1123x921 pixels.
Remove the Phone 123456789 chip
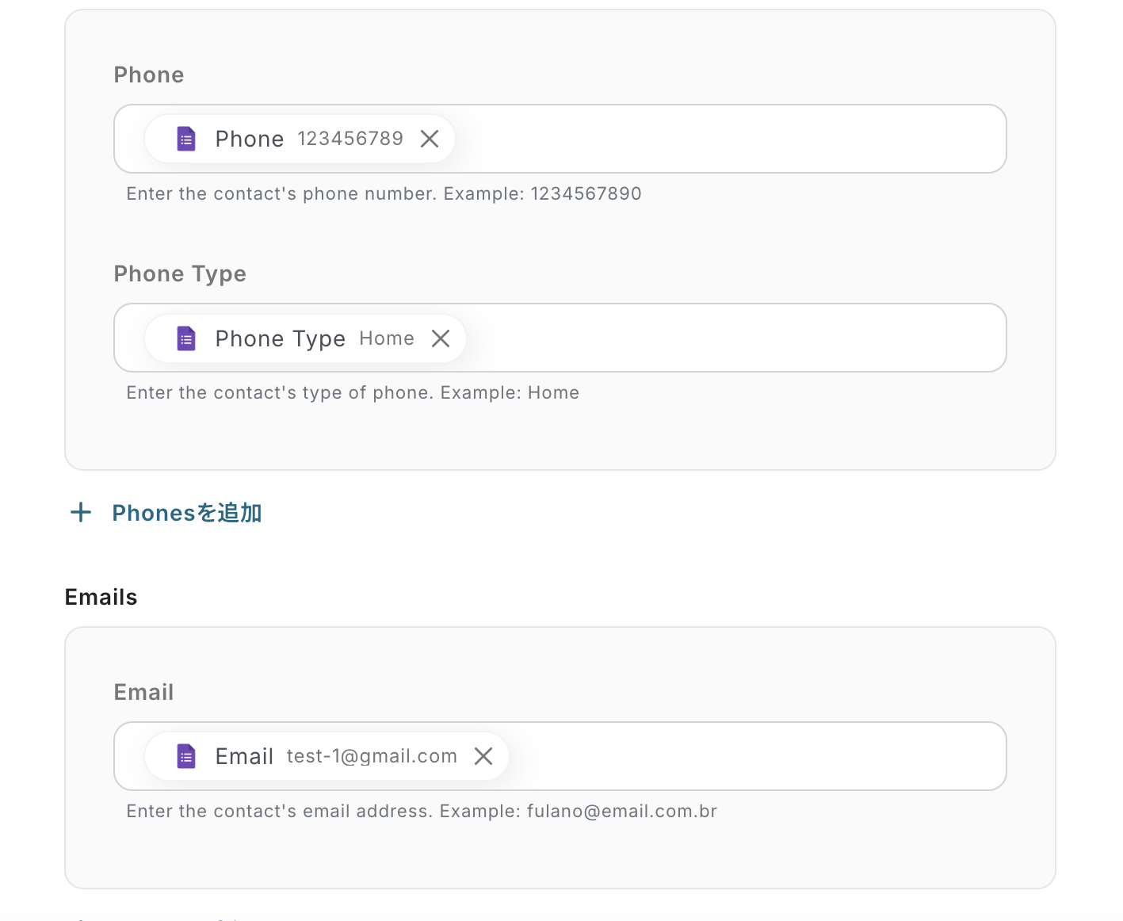(x=430, y=139)
